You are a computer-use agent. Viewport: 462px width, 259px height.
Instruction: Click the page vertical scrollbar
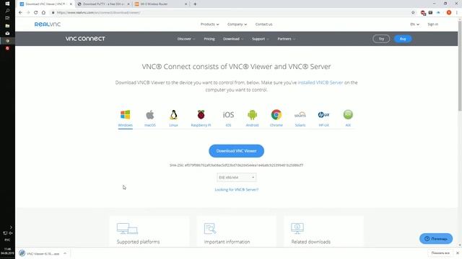pos(460,65)
